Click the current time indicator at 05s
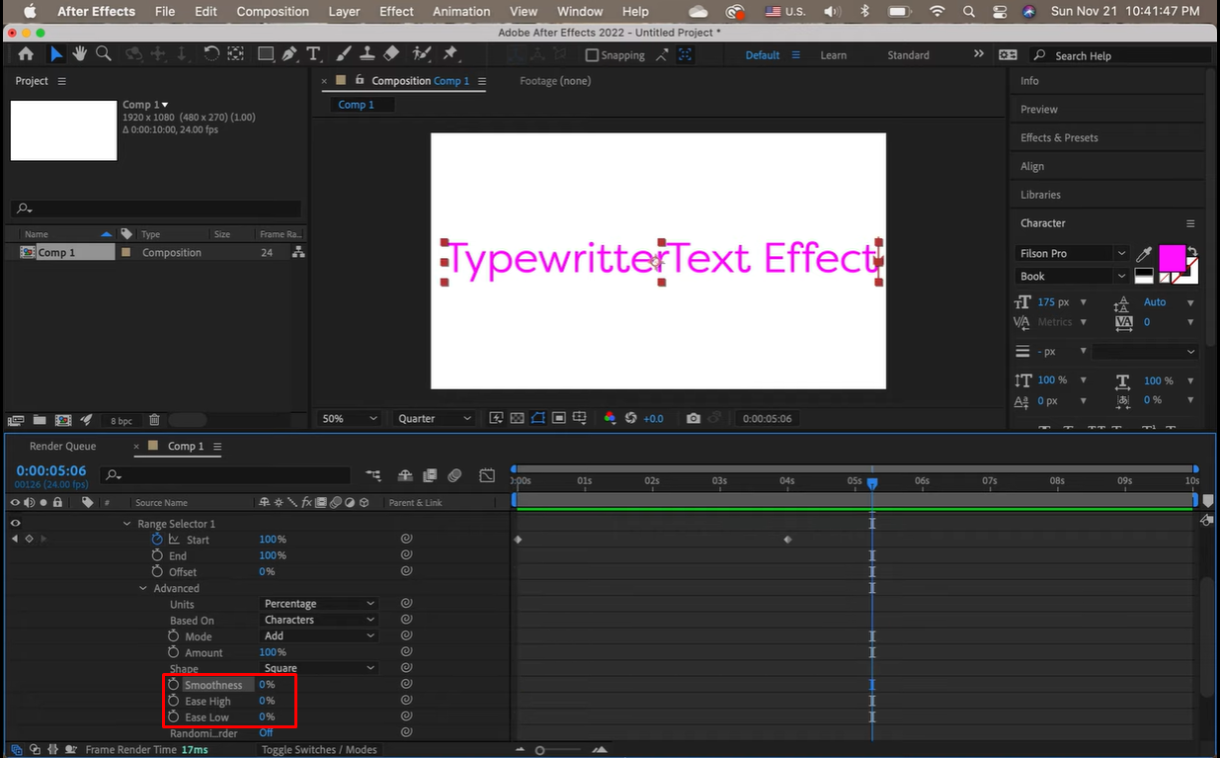 tap(872, 483)
